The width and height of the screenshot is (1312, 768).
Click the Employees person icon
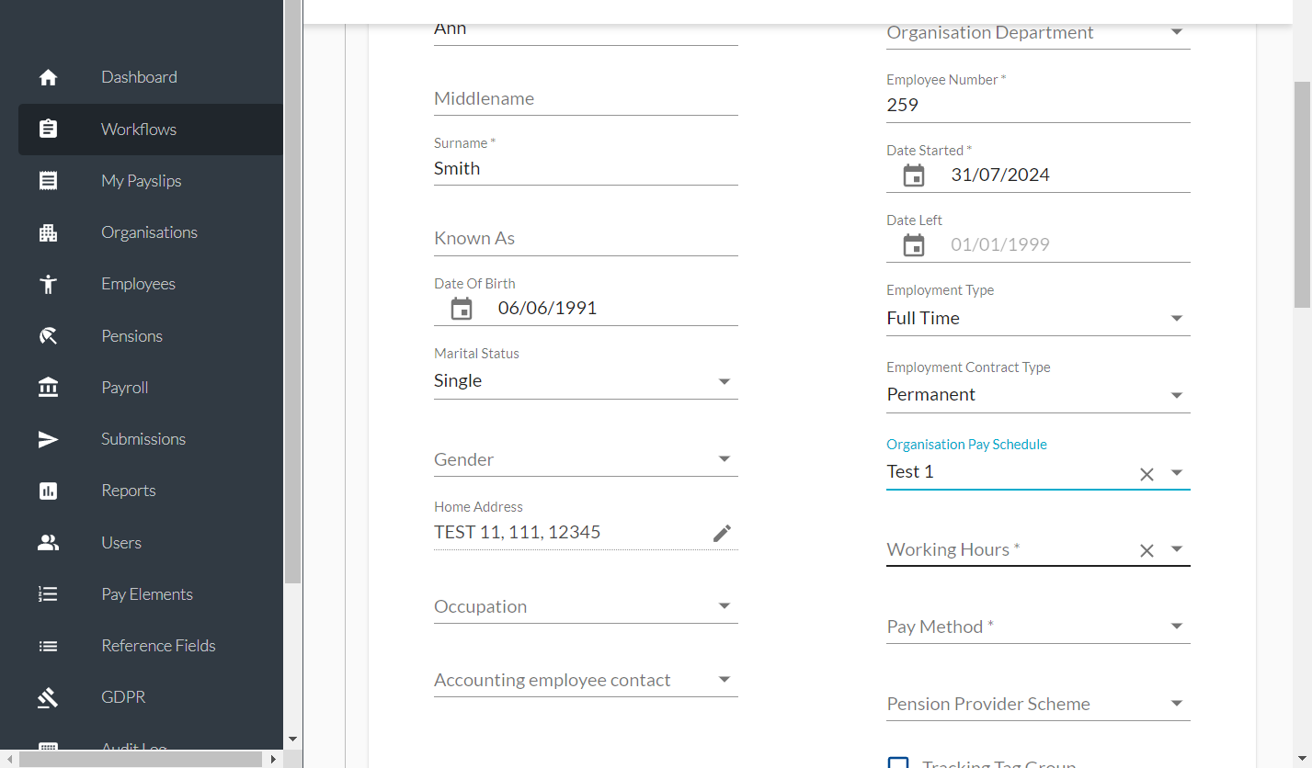49,284
